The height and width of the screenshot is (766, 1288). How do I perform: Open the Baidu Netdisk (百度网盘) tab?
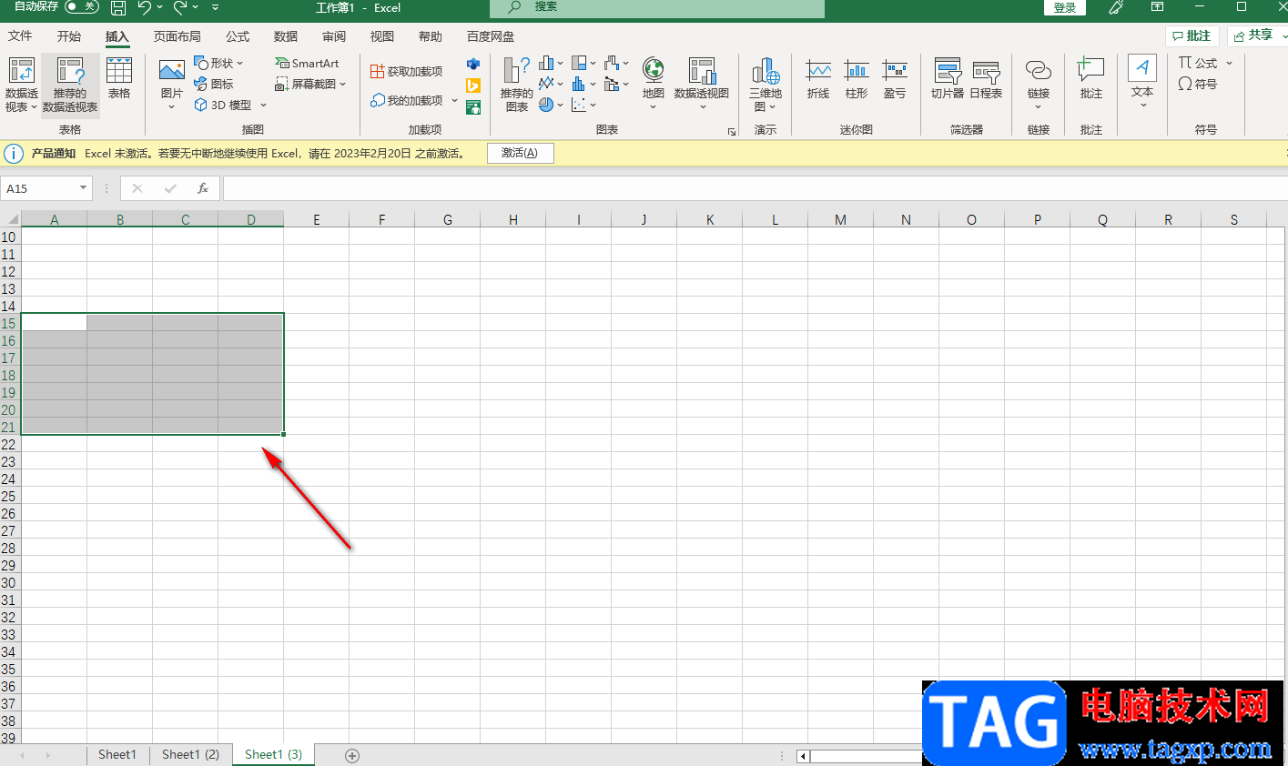tap(491, 36)
